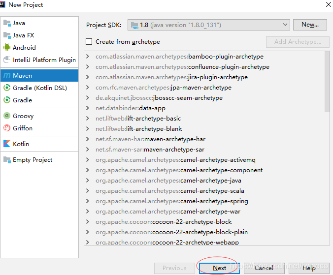333x275 pixels.
Task: Select Java FX project type
Action: (39, 35)
